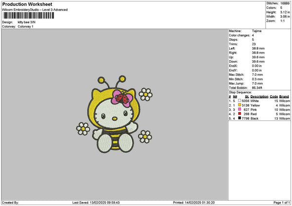Click the Up value '39.6 mm'
Viewport: 292px width, 206px height.
[x=258, y=57]
